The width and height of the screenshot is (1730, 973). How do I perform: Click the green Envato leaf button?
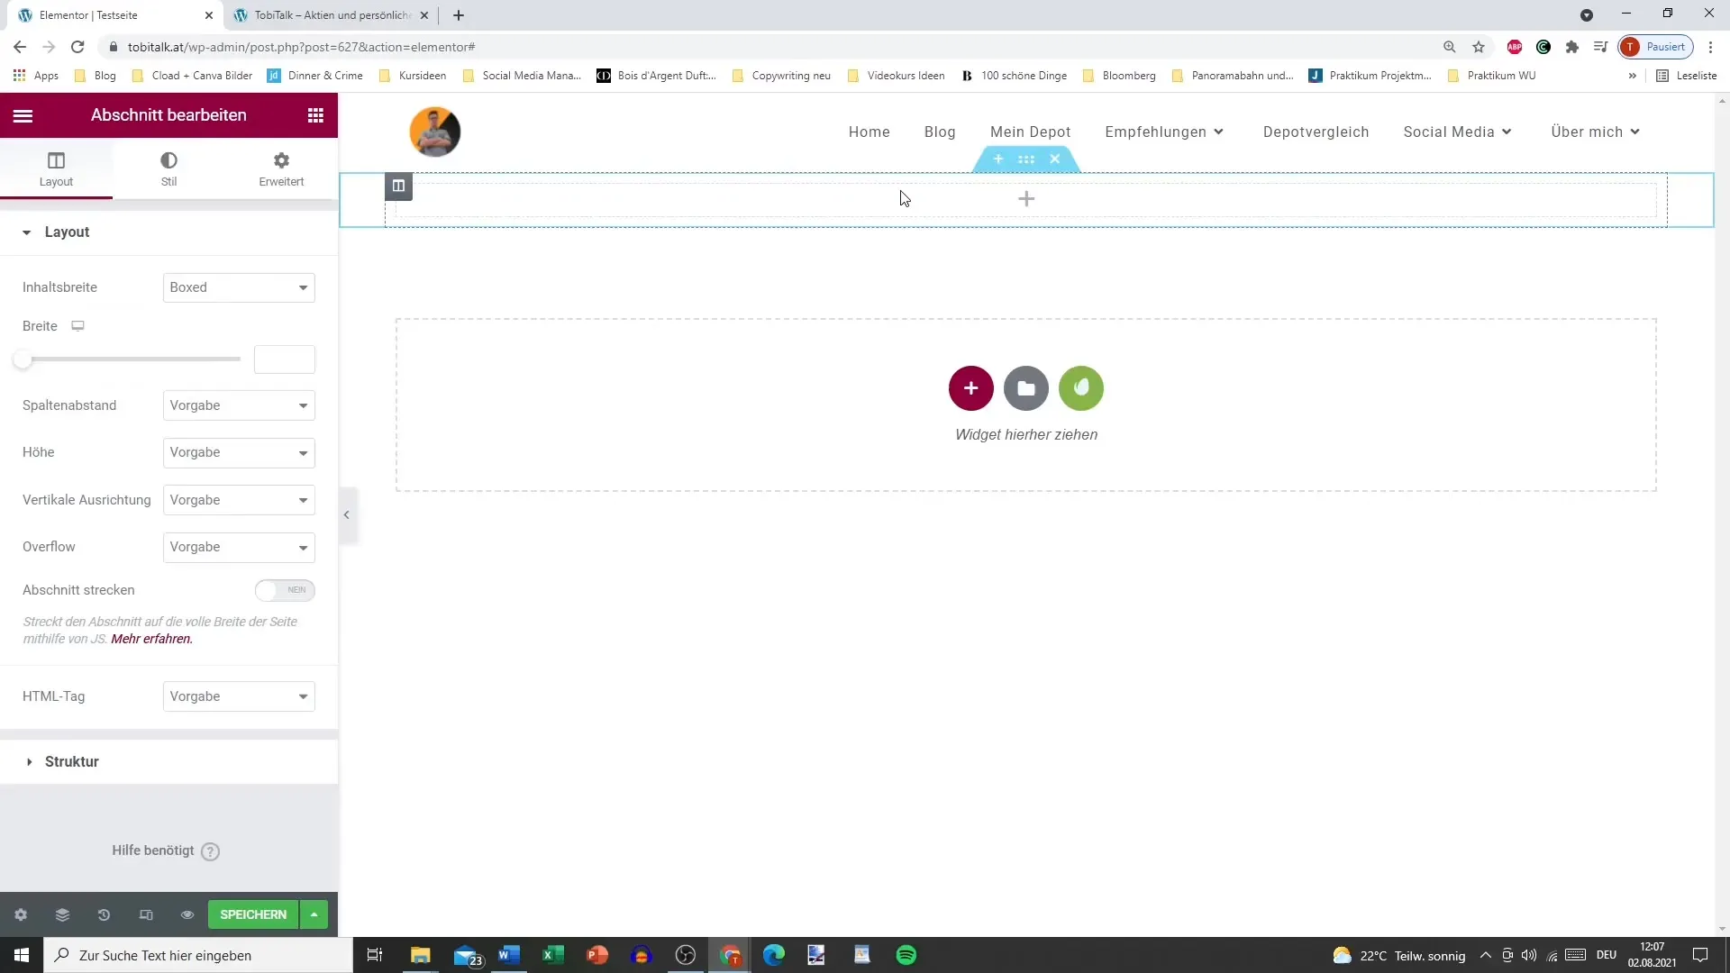pos(1081,388)
